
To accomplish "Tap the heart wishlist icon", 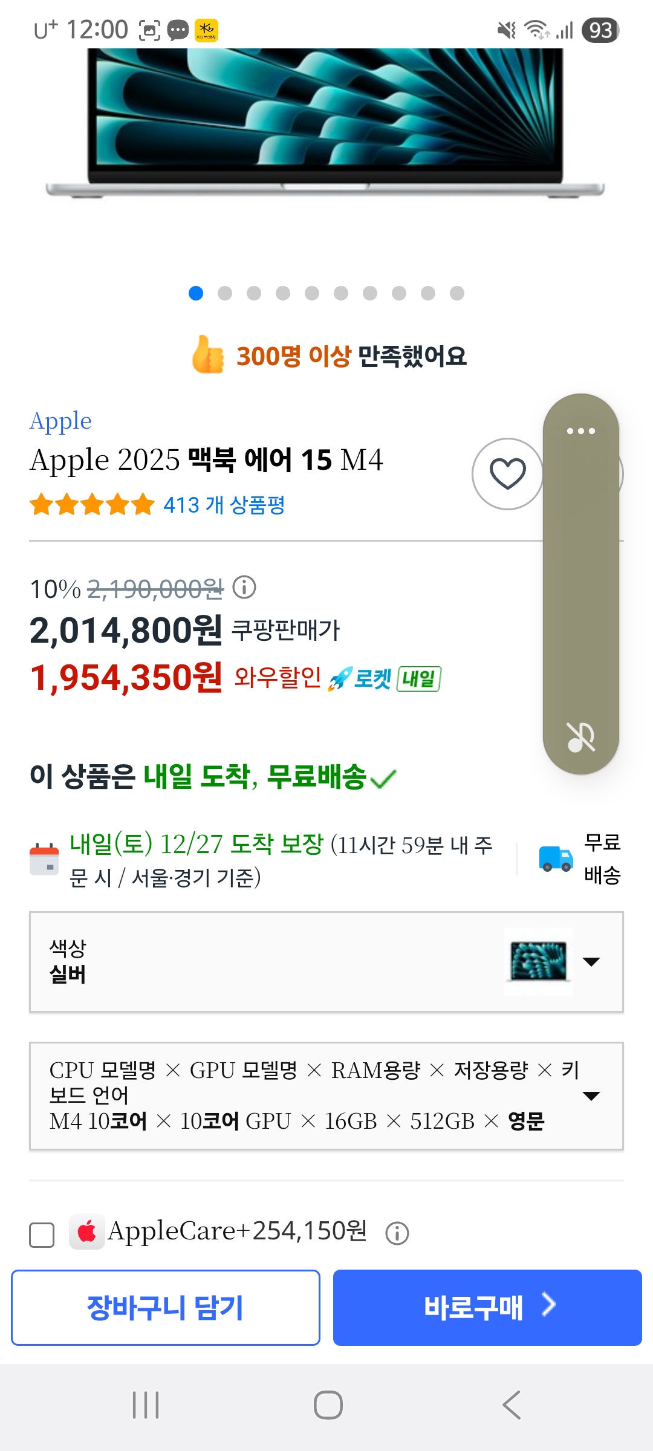I will click(x=507, y=474).
